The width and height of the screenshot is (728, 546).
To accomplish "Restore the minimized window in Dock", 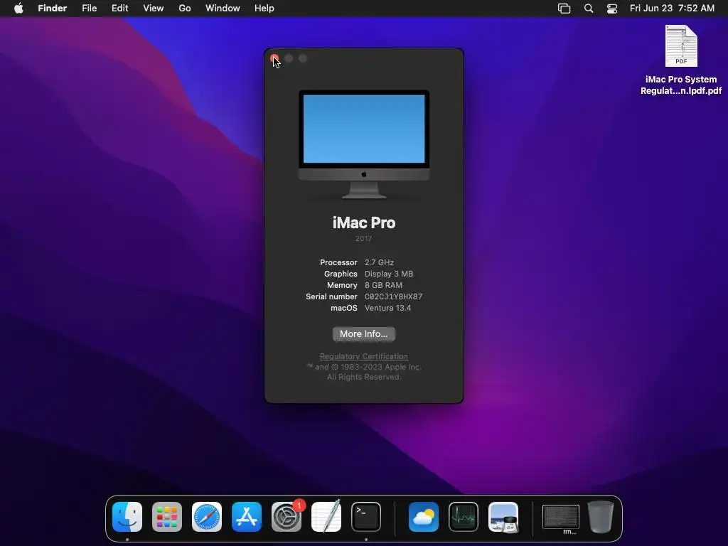I will tap(560, 518).
